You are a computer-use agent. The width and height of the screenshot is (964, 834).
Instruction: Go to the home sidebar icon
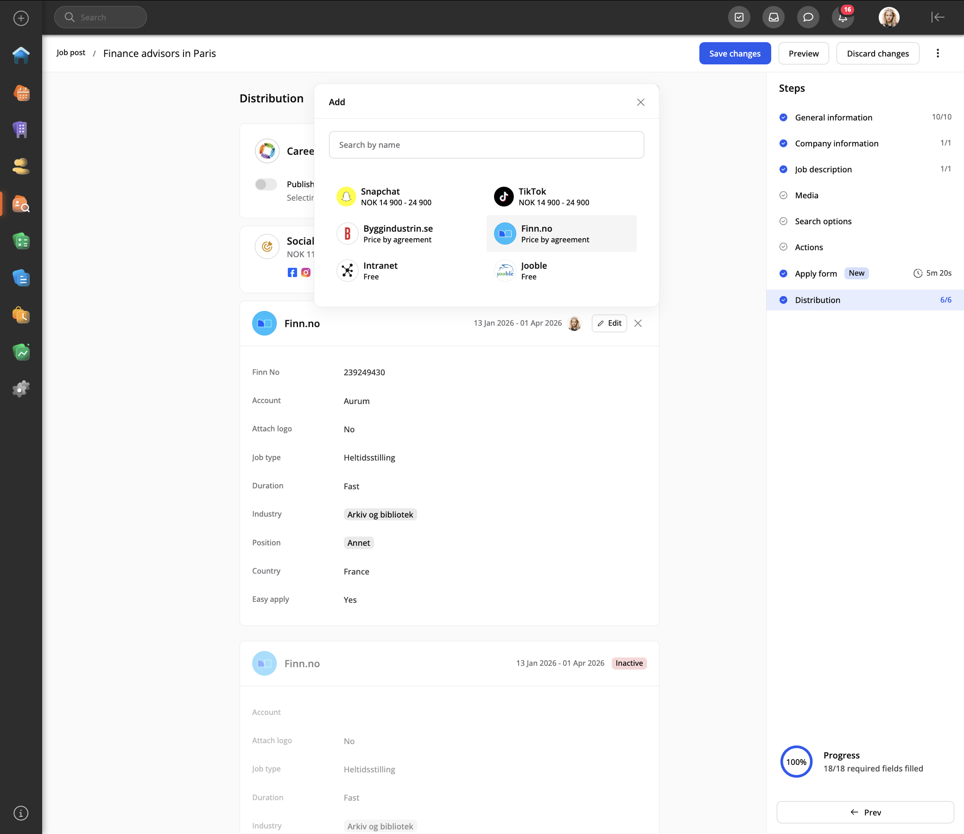(21, 56)
